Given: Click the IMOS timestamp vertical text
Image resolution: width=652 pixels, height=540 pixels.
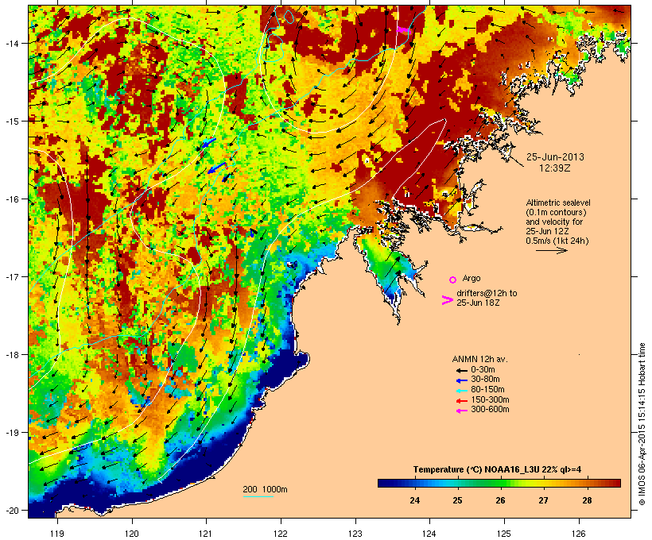Looking at the screenshot, I should tap(642, 424).
